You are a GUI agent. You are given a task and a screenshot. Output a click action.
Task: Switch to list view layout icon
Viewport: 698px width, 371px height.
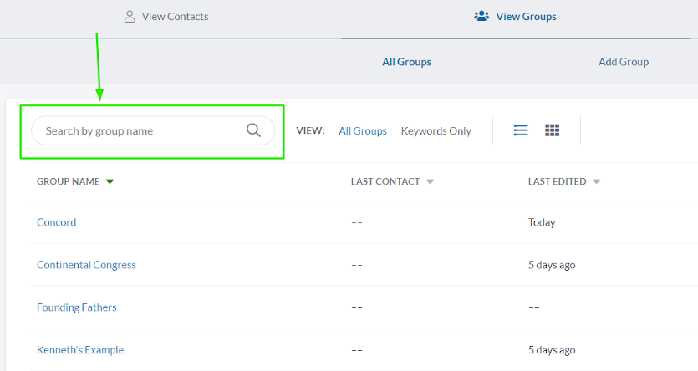(x=521, y=130)
